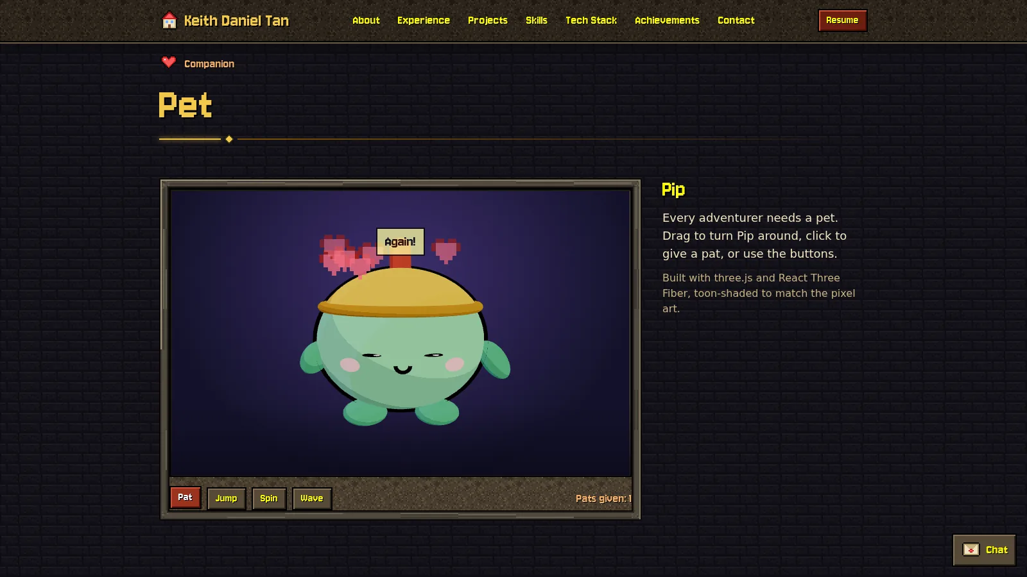Click the red Resume button
Image resolution: width=1027 pixels, height=577 pixels.
coord(842,21)
